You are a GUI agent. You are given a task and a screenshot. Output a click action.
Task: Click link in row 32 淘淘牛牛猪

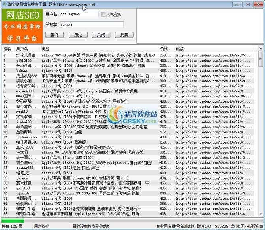213,214
